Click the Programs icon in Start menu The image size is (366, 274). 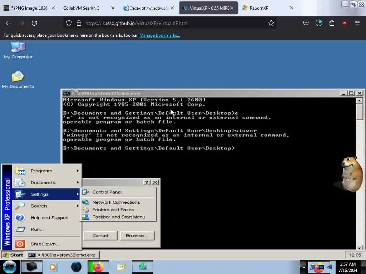(20, 171)
